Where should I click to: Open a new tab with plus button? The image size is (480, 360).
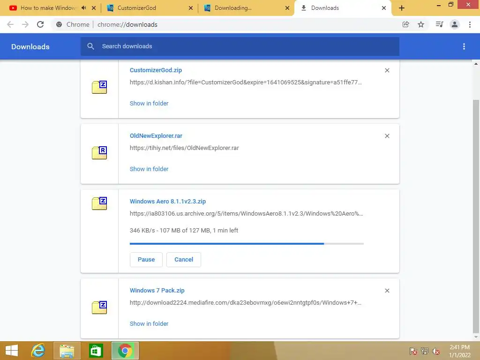pyautogui.click(x=402, y=8)
